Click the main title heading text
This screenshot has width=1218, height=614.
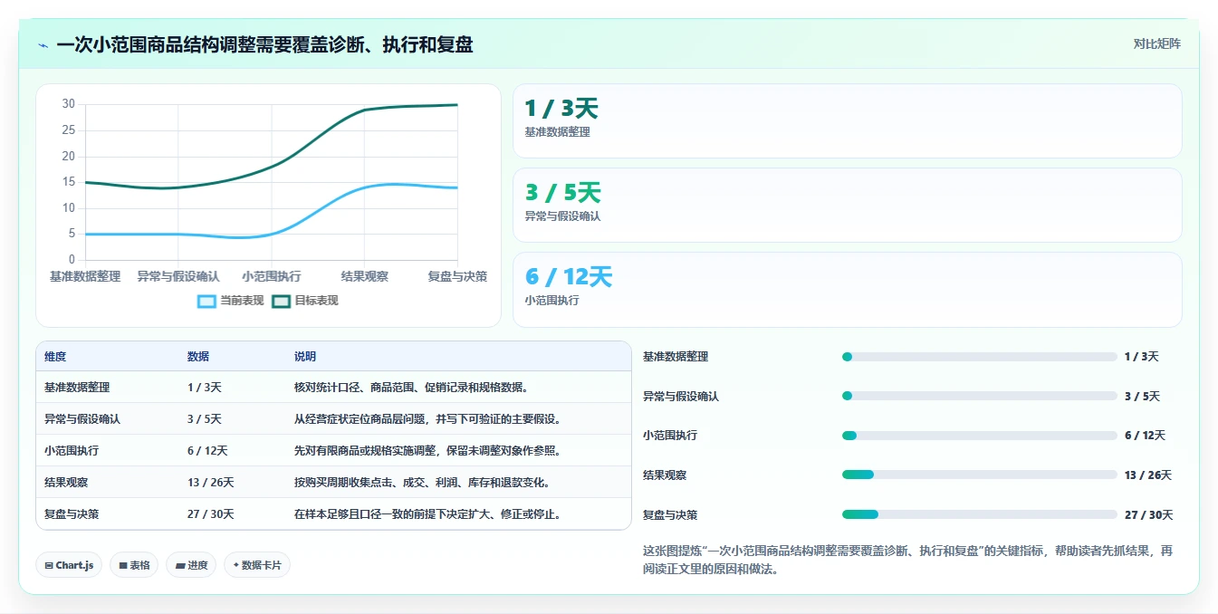(264, 45)
